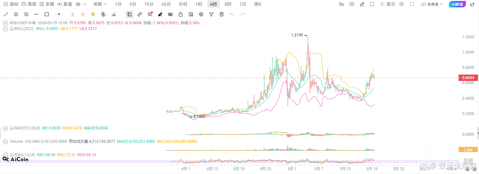Expand the 周期 period dropdown
Viewport: 479px width, 174px height.
coord(100,4)
